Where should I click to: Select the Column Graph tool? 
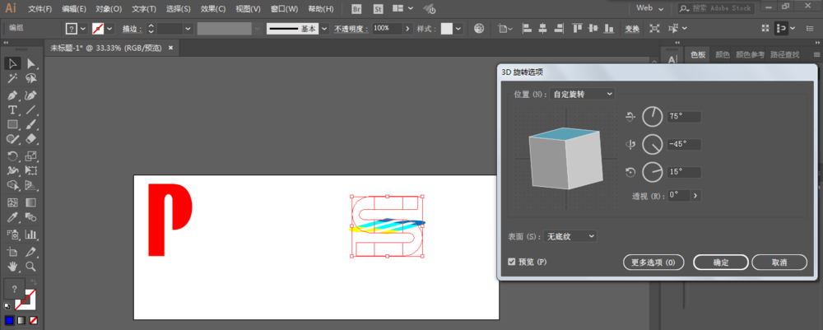tap(31, 234)
